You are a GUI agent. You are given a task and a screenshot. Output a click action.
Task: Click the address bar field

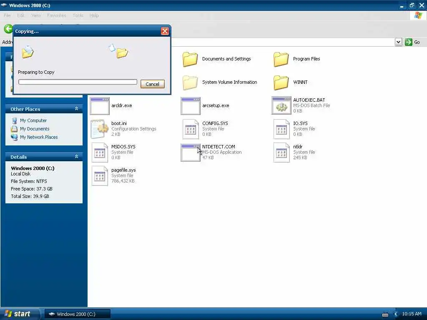pos(283,42)
